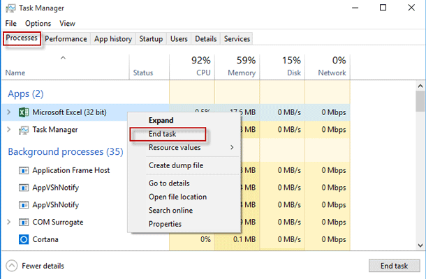Open the Startup tab
Viewport: 426px width, 279px height.
click(150, 39)
